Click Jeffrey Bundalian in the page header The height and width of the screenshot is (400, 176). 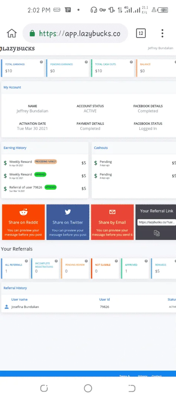(160, 48)
